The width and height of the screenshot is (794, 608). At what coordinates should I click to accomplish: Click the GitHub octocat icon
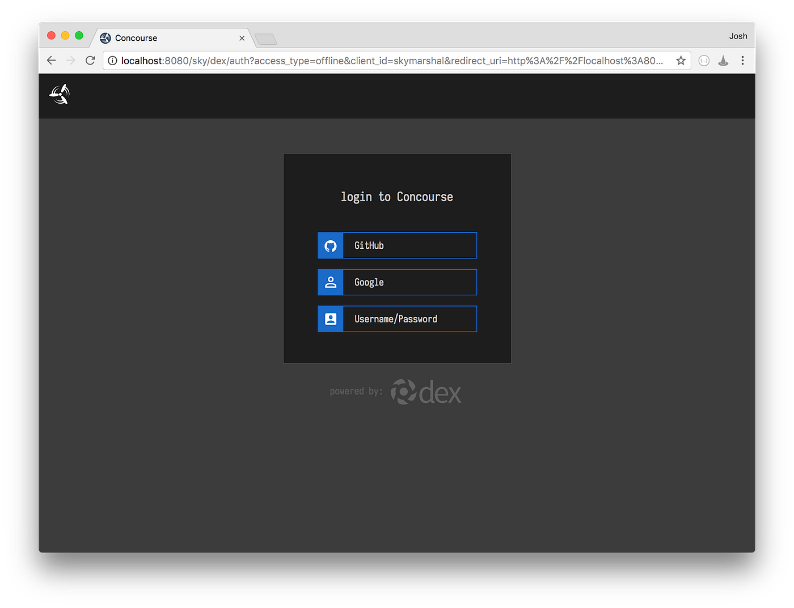[331, 246]
